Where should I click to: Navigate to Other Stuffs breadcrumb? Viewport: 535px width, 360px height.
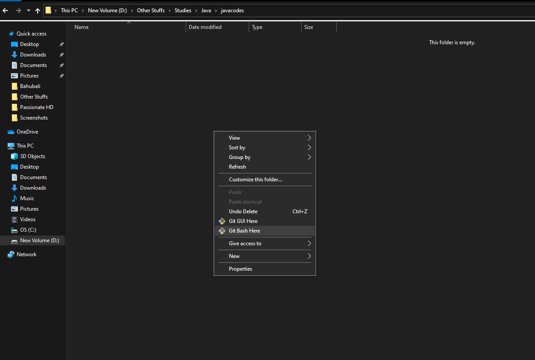tap(151, 11)
